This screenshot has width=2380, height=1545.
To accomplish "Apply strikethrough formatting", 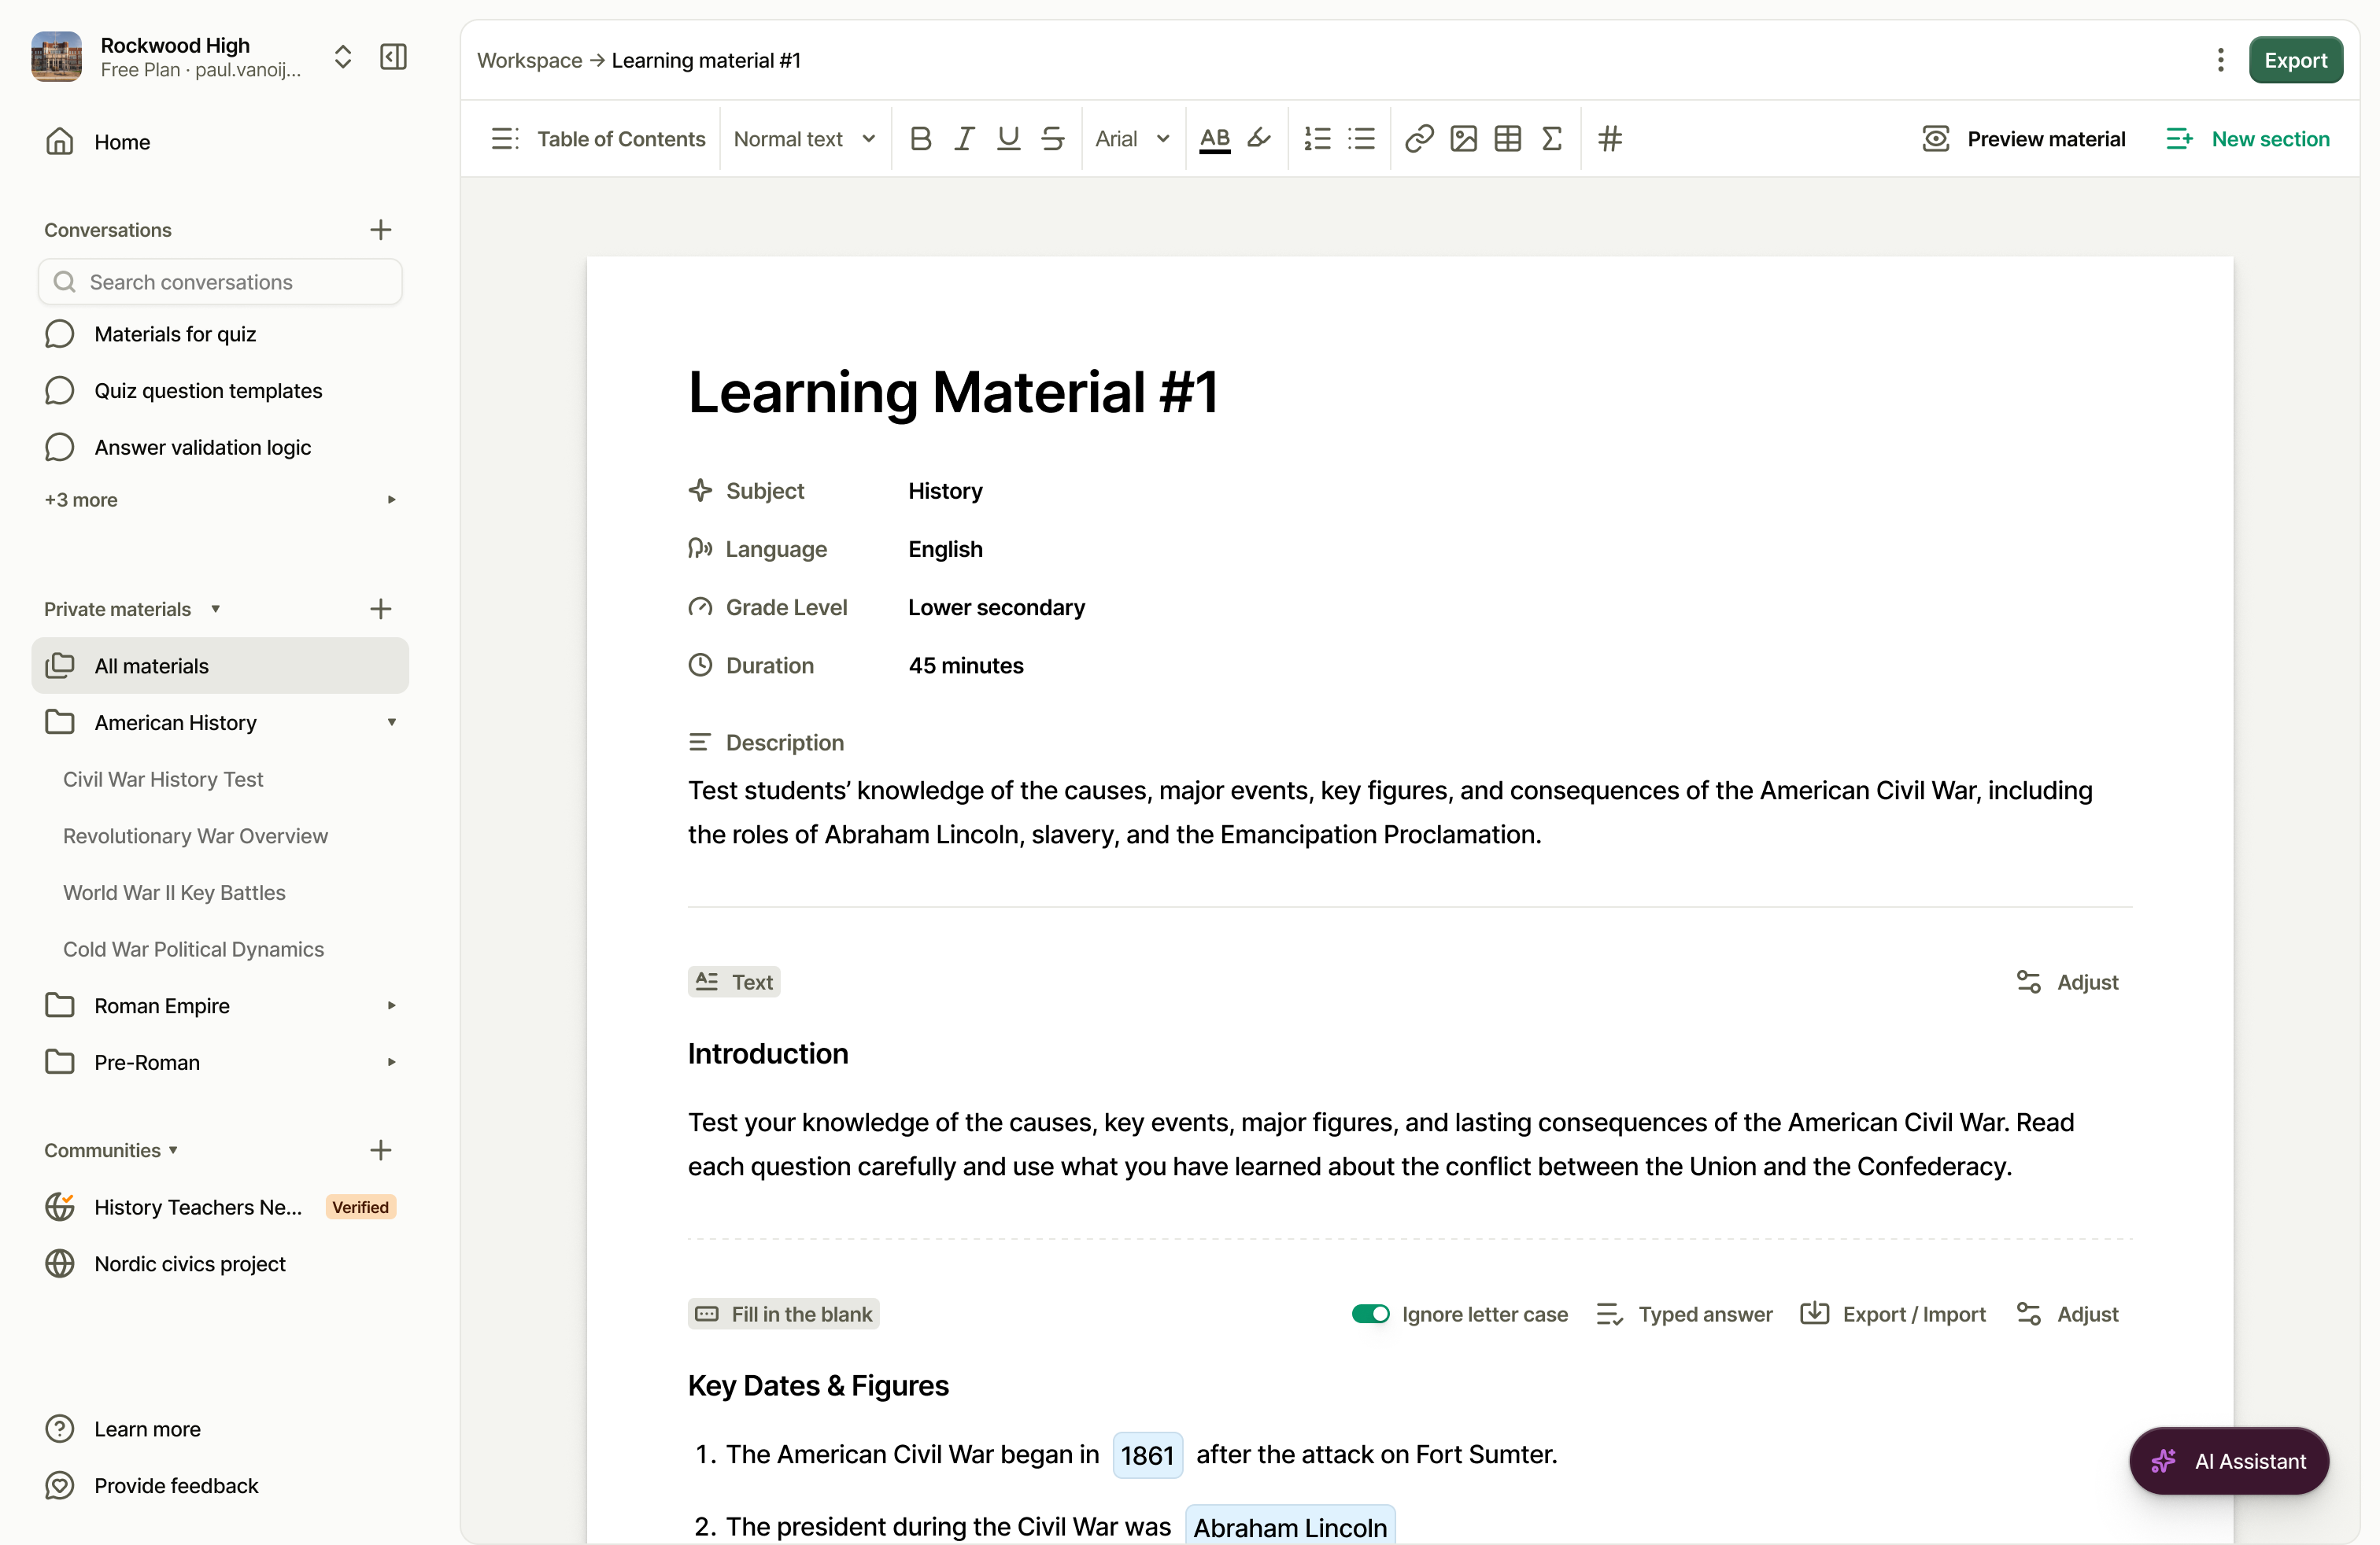I will click(1052, 139).
